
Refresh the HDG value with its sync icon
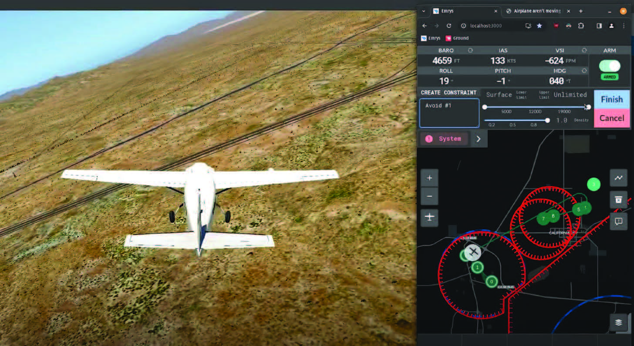click(x=585, y=71)
